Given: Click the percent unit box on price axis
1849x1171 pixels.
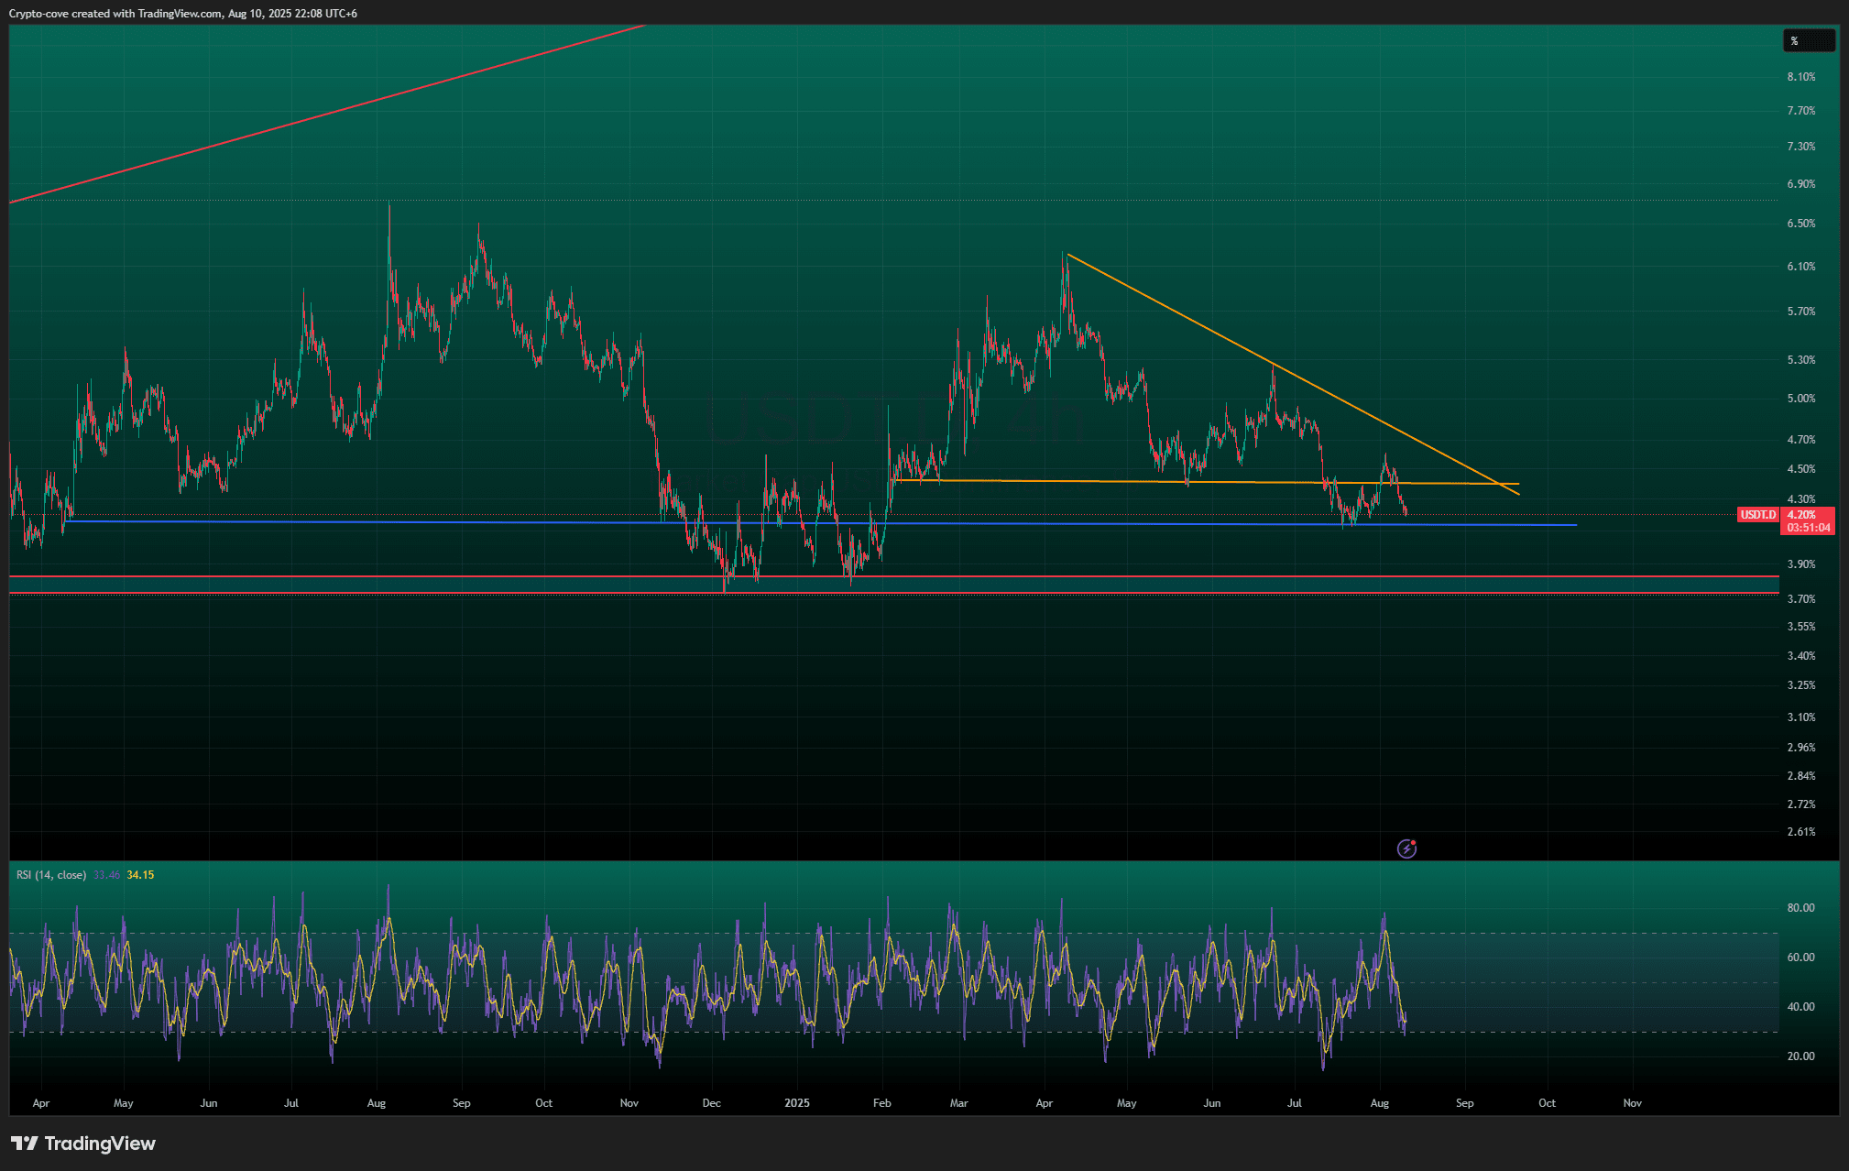Looking at the screenshot, I should [x=1808, y=40].
